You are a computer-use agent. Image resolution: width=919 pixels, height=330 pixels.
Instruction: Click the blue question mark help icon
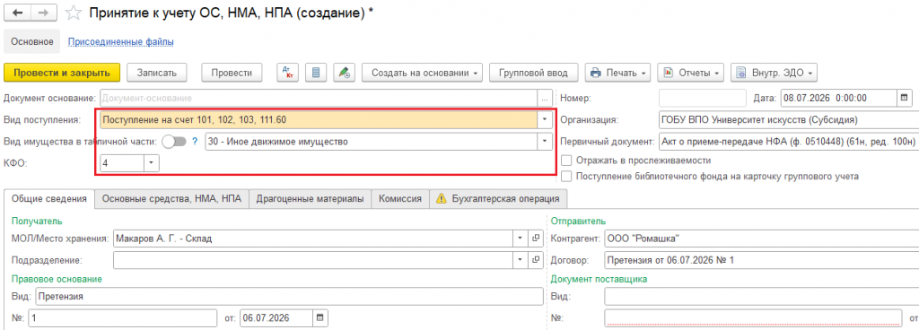195,141
